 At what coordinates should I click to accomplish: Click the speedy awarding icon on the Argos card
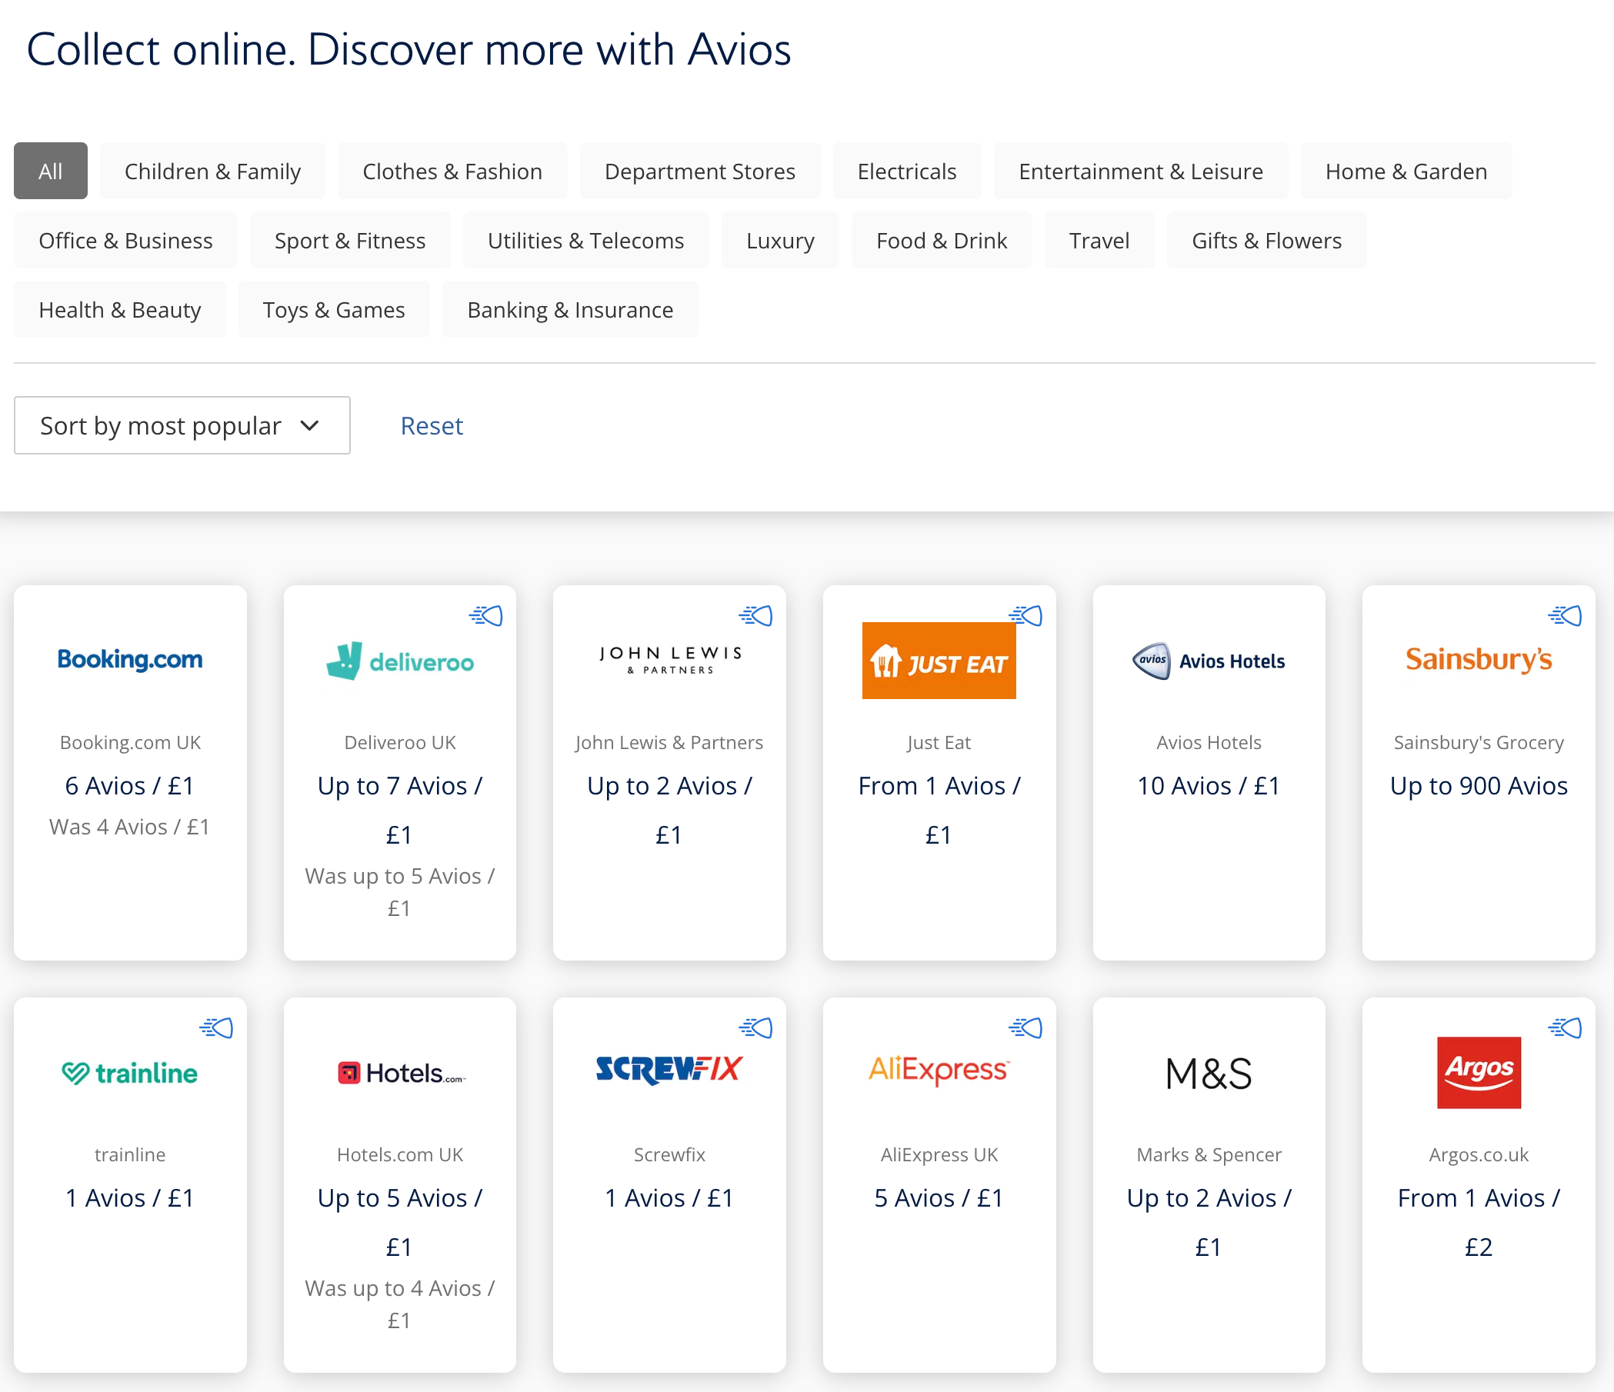coord(1566,1027)
